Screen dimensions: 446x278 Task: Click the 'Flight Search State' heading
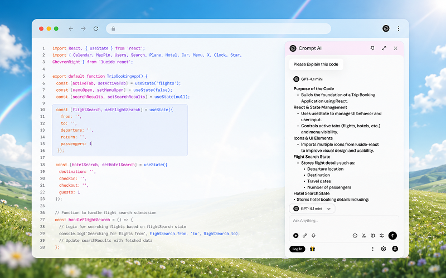point(312,157)
